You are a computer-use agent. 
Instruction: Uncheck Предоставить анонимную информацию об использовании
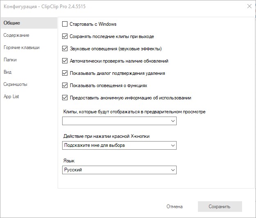tap(65, 98)
